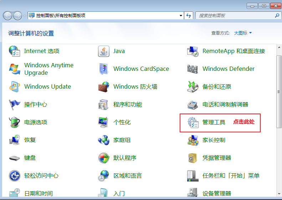
Task: Open the Java control panel icon
Action: 104,51
